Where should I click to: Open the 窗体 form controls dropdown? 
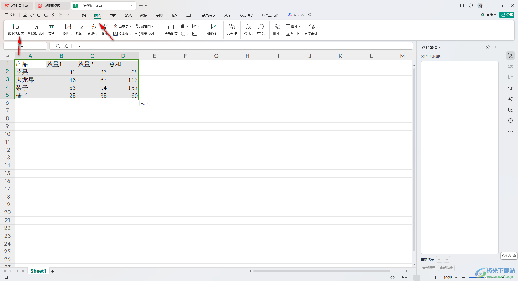click(x=293, y=26)
